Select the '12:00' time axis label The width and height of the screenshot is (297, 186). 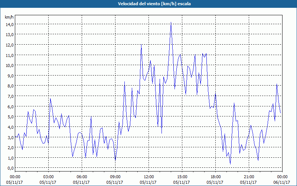[x=149, y=177]
